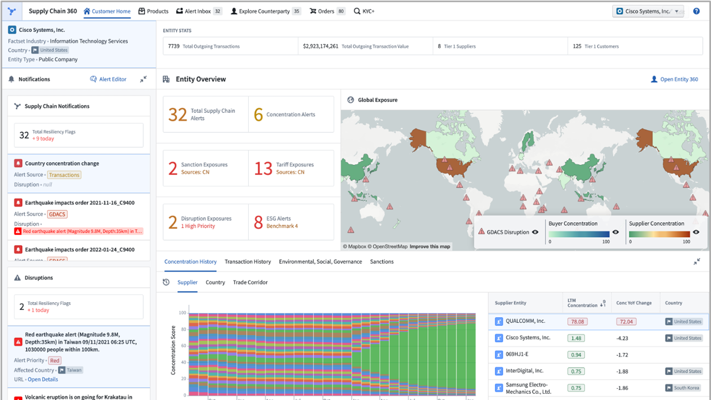Click the ESG Alerts card
The height and width of the screenshot is (400, 711).
[291, 222]
